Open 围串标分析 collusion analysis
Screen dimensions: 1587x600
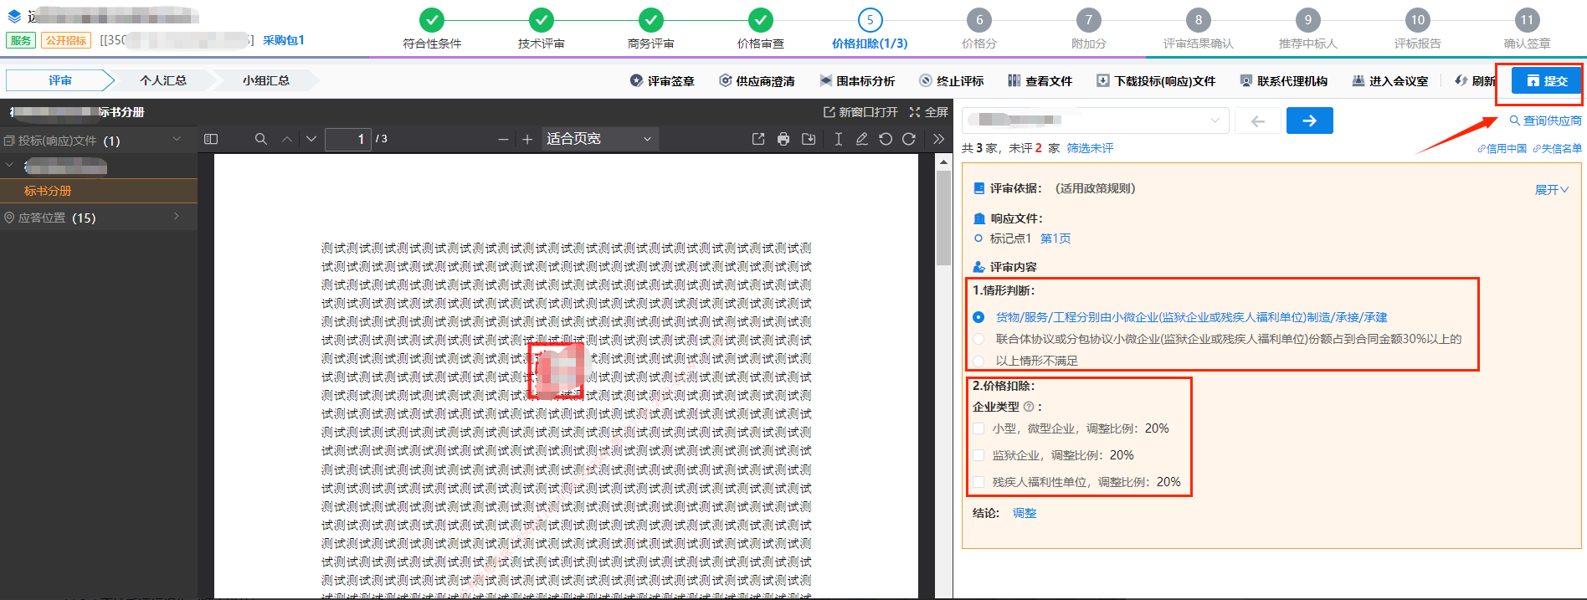857,81
